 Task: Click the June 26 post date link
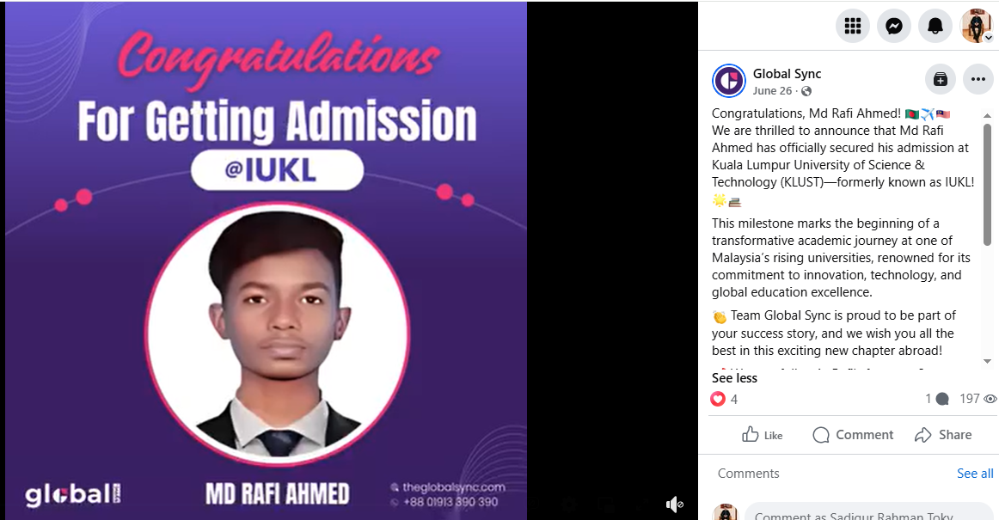[x=772, y=91]
